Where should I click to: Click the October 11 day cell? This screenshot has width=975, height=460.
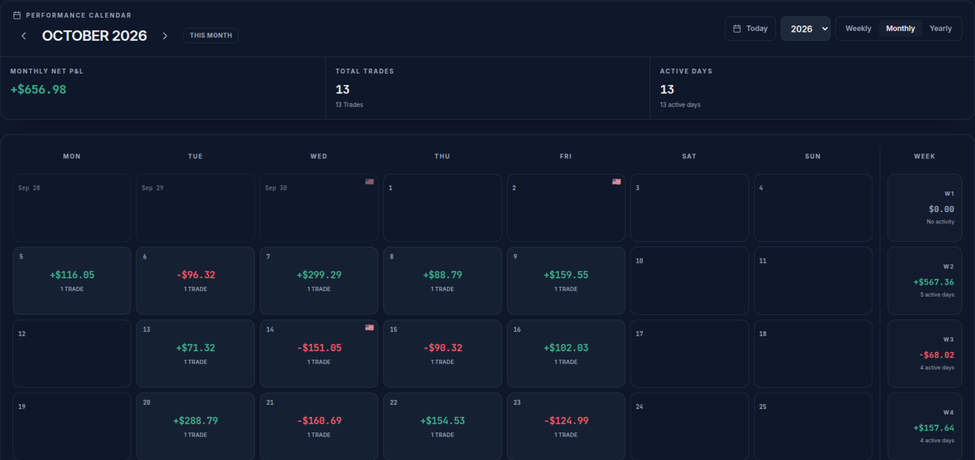tap(813, 280)
